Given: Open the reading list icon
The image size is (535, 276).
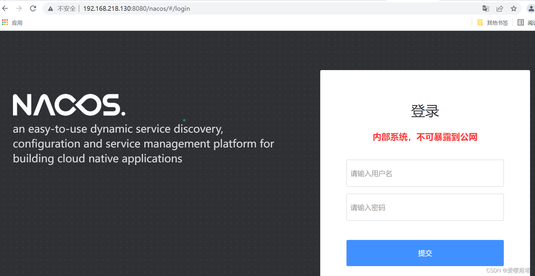Looking at the screenshot, I should pos(521,22).
